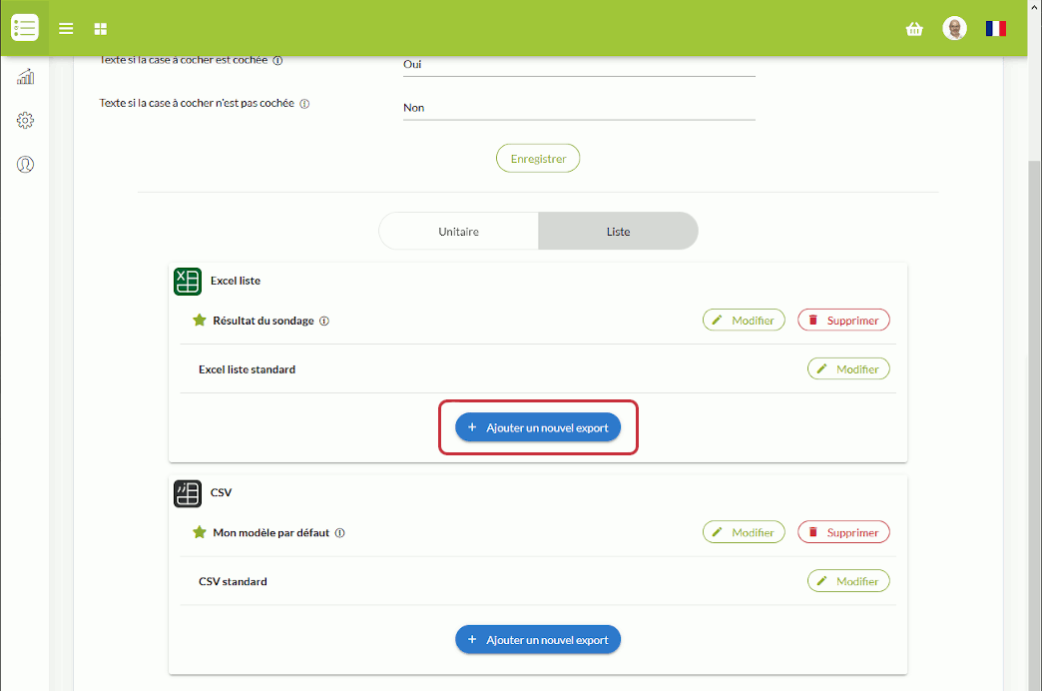The image size is (1042, 691).
Task: Switch to the Unitaire tab
Action: [459, 232]
